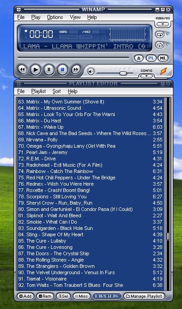Click the Previous track button
The image size is (182, 309).
[x=23, y=70]
